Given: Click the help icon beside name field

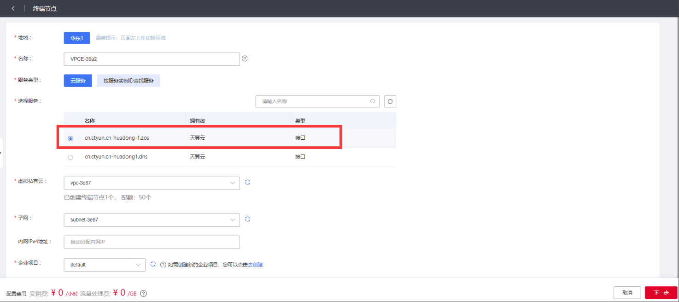Looking at the screenshot, I should [x=245, y=59].
